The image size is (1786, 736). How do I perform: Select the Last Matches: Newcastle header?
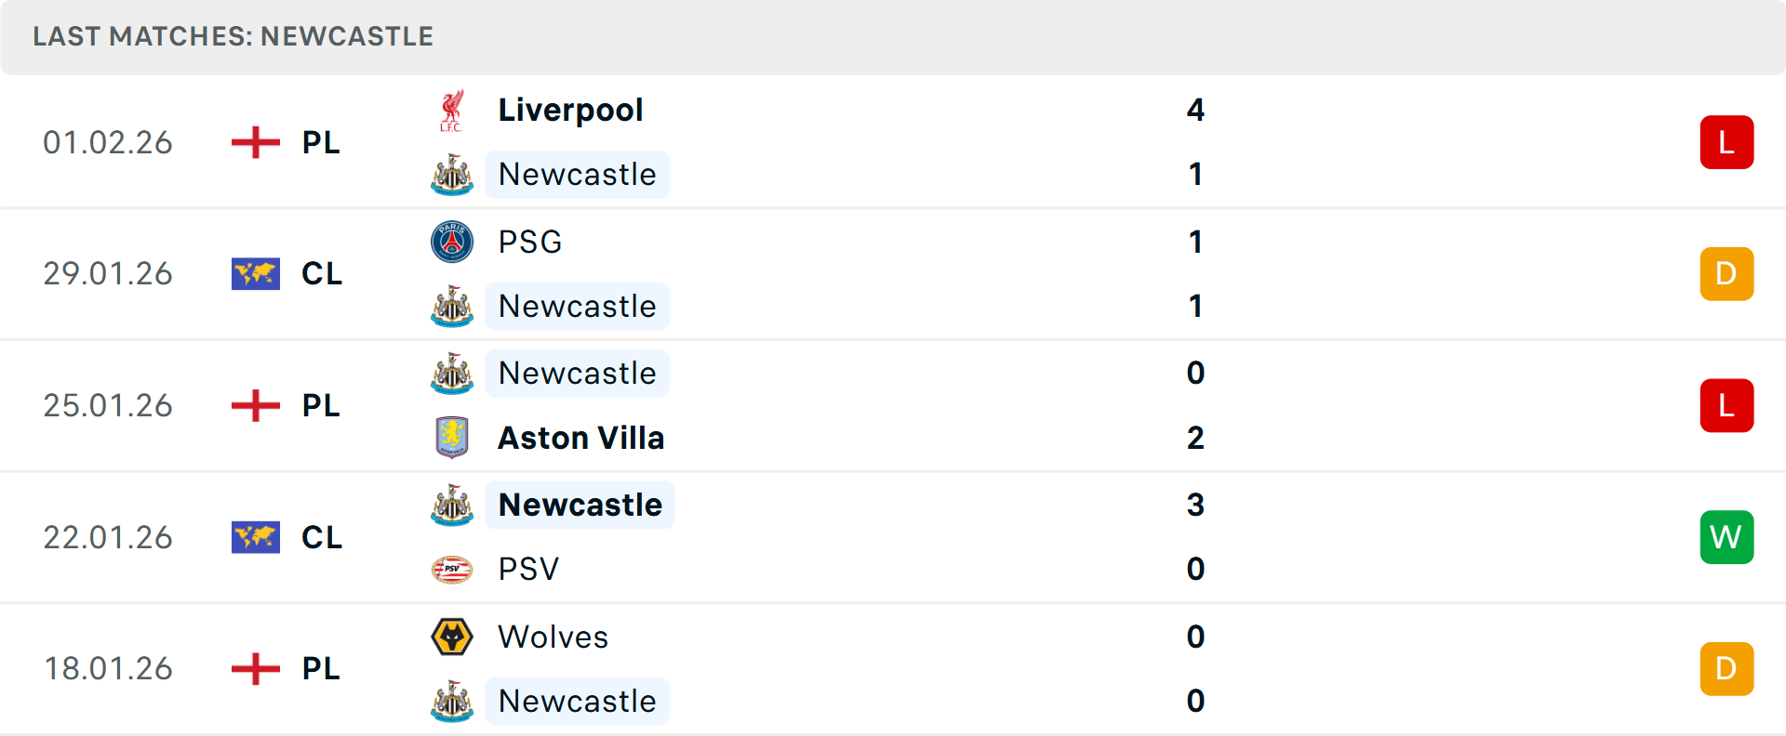(233, 36)
